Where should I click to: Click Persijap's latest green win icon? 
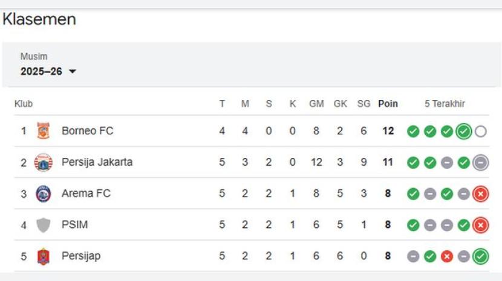[x=480, y=256]
